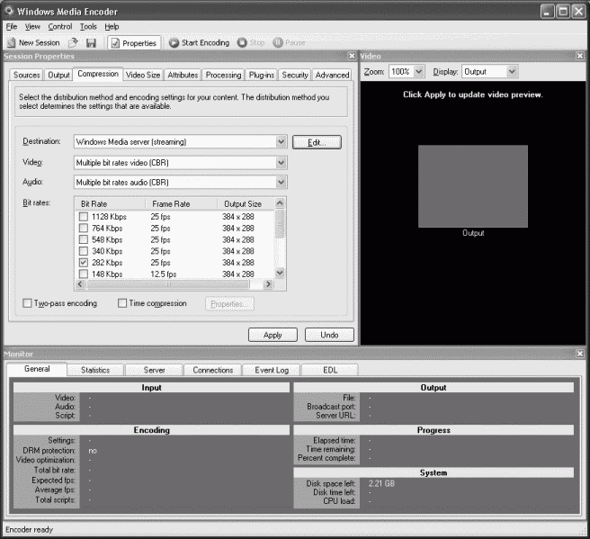This screenshot has height=539, width=590.
Task: Open the Help menu
Action: click(x=112, y=27)
